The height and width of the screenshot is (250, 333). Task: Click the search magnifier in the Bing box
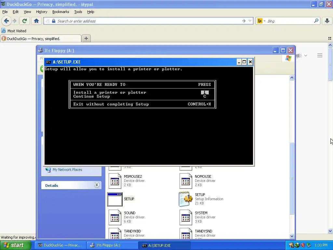point(316,21)
